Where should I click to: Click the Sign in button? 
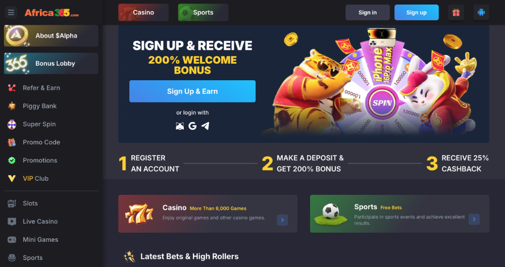pos(368,13)
